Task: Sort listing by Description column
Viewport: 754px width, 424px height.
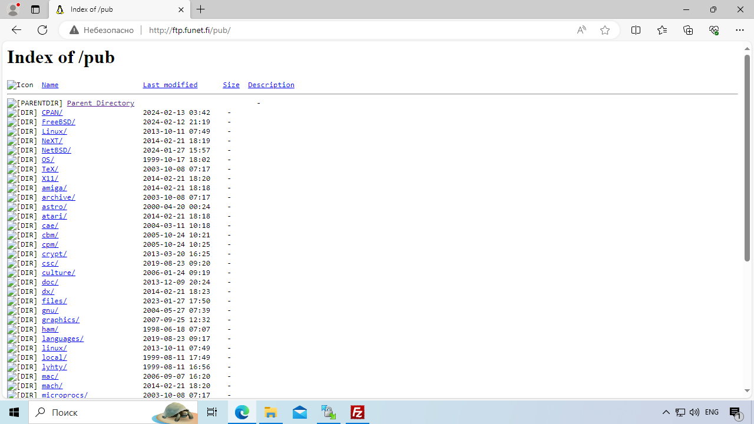Action: point(271,85)
